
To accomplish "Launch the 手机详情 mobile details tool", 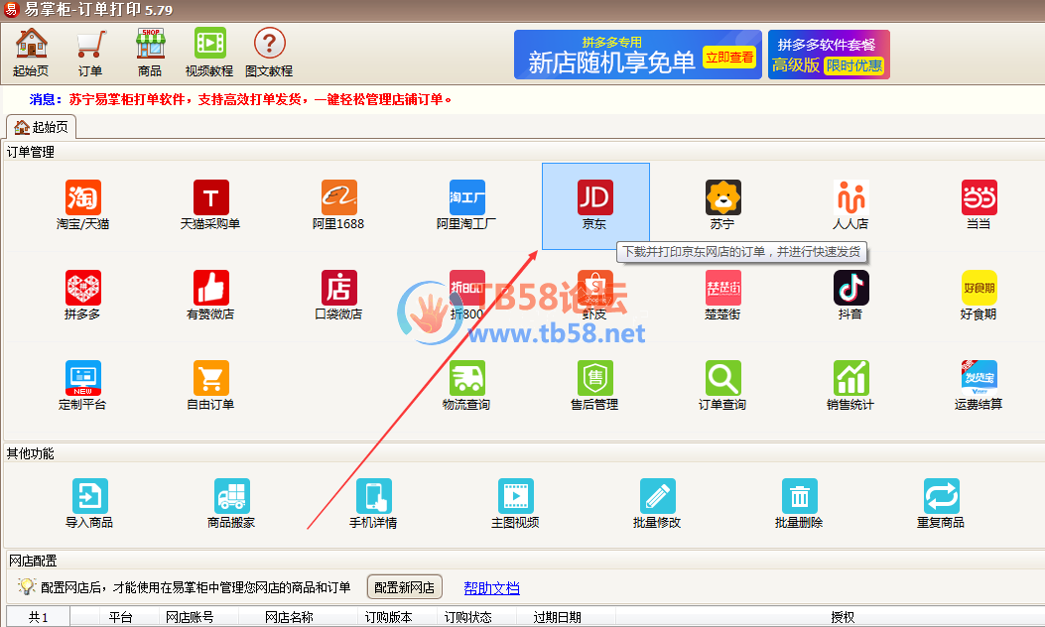I will pyautogui.click(x=373, y=504).
